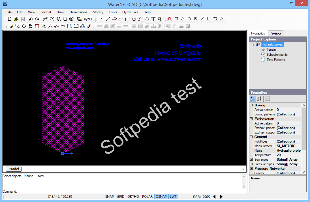Collapse the Hydraulic project tree node

252,45
